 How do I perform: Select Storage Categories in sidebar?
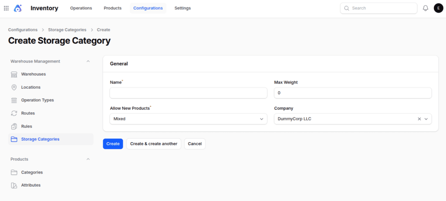click(51, 139)
